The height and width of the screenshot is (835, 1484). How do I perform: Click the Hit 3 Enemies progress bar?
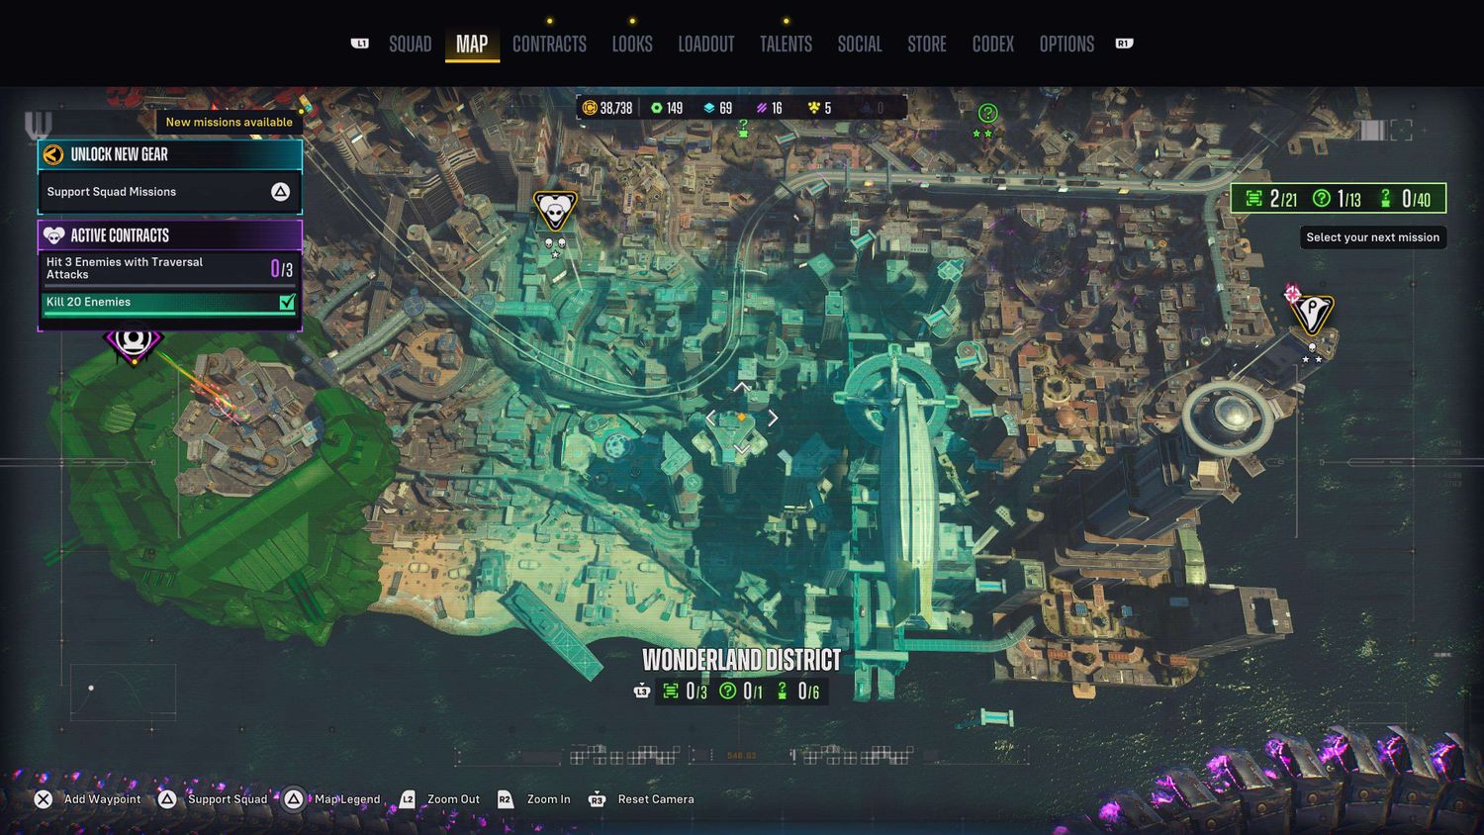pyautogui.click(x=158, y=286)
